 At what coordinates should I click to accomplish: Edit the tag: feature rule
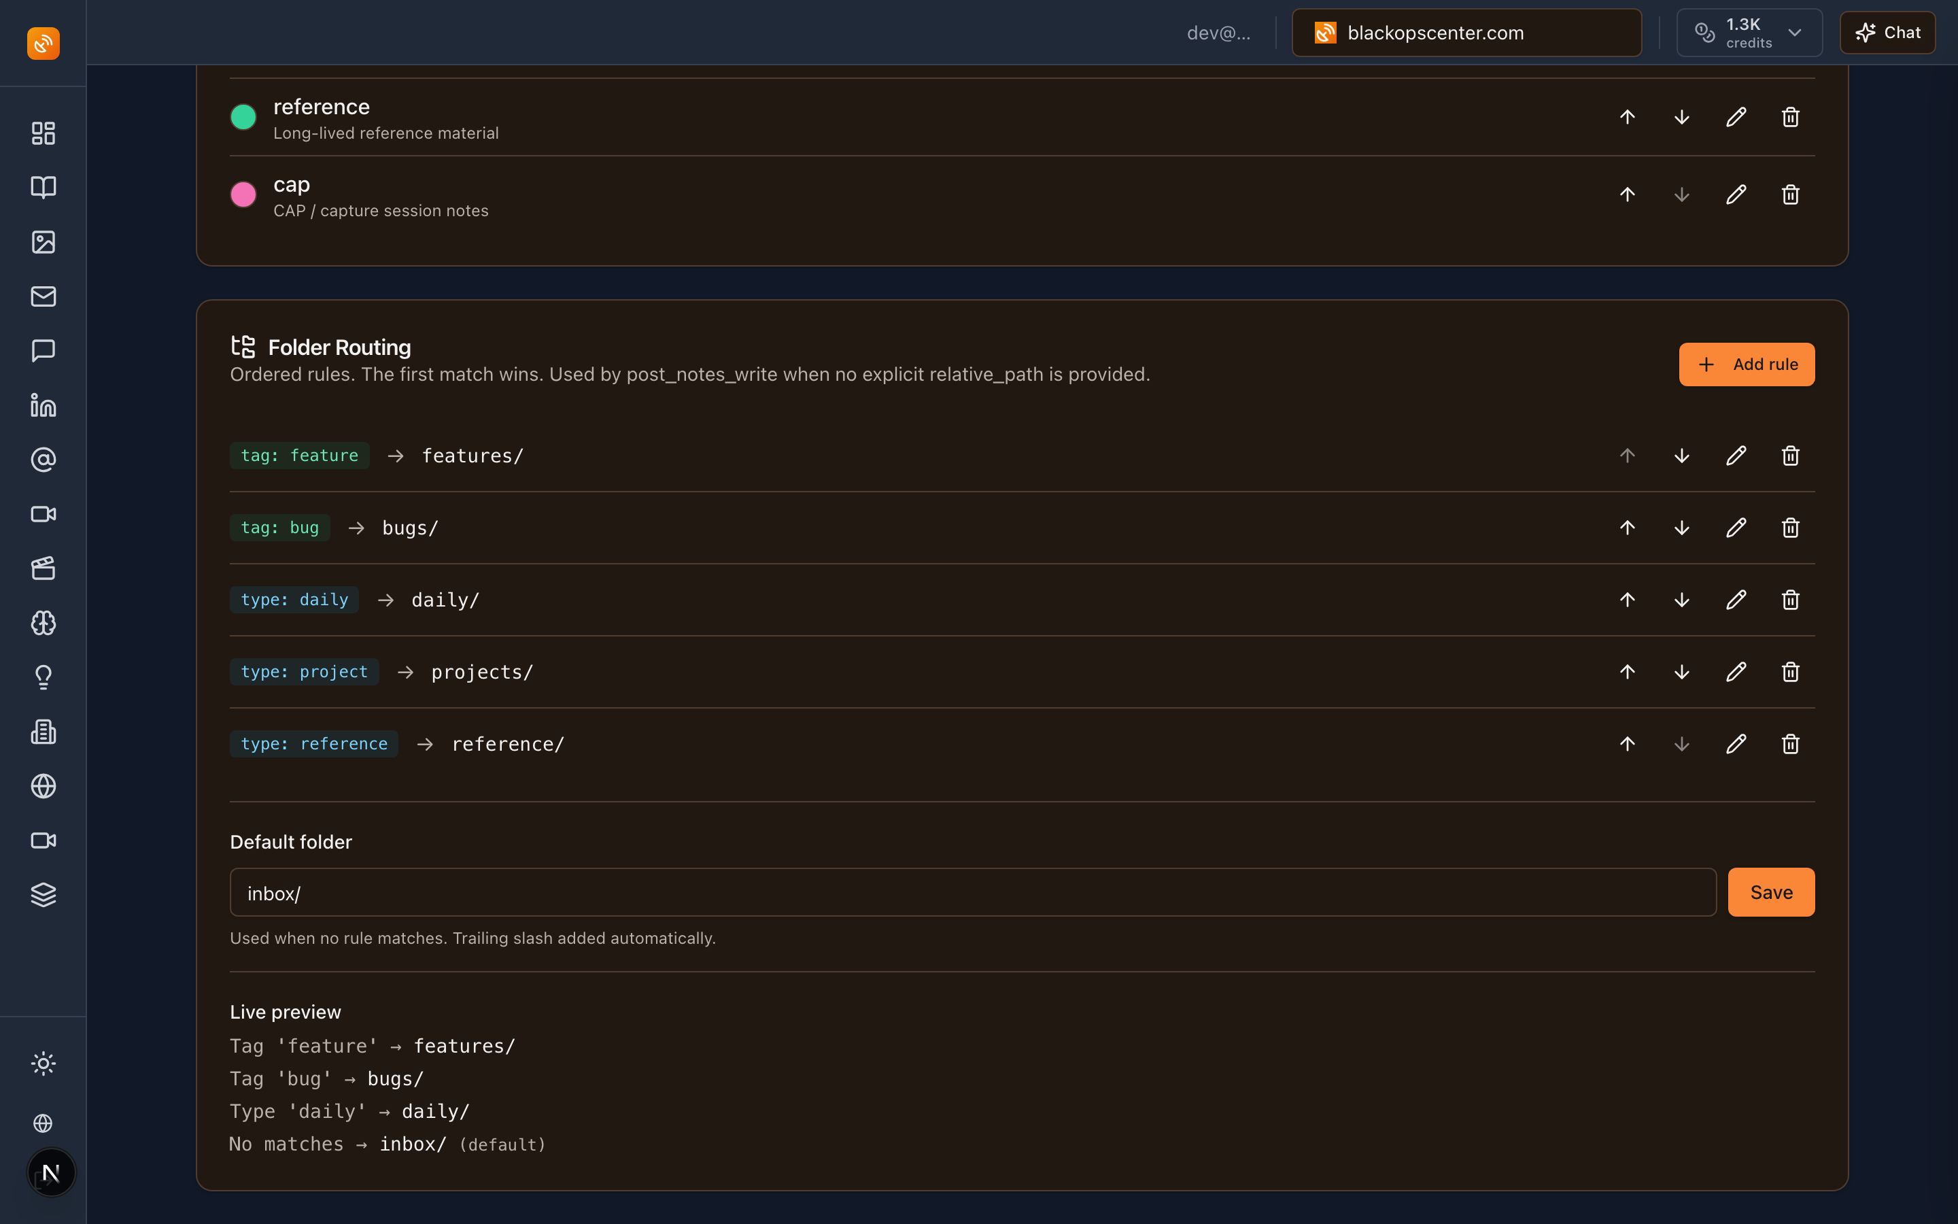tap(1736, 456)
